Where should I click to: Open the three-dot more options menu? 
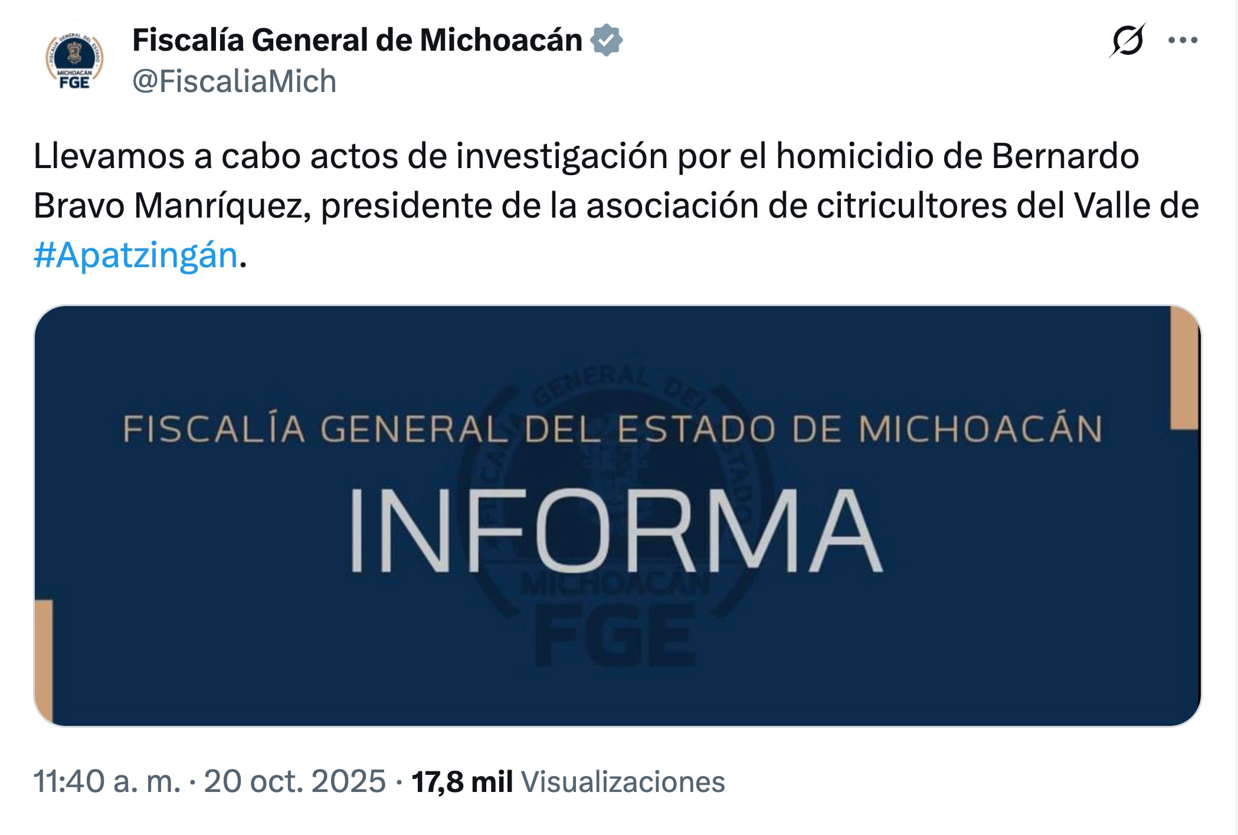(x=1183, y=41)
